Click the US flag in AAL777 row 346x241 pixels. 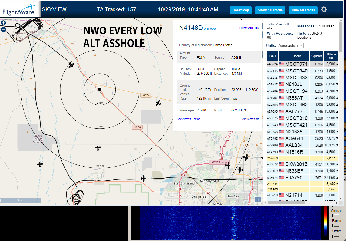[282, 111]
